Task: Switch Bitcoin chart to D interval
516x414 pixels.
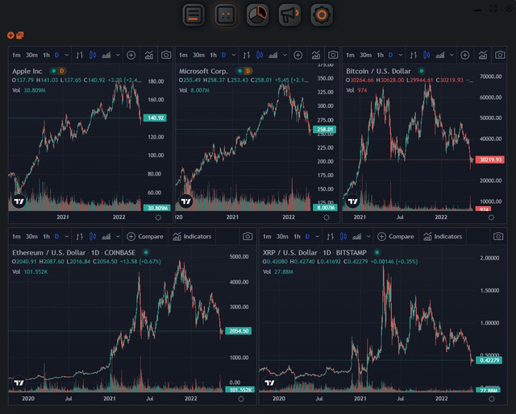Action: 390,55
